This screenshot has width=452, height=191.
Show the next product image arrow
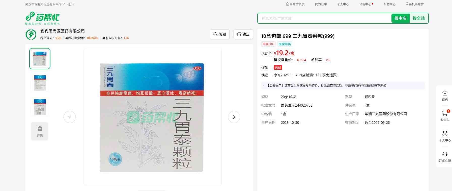click(x=234, y=117)
